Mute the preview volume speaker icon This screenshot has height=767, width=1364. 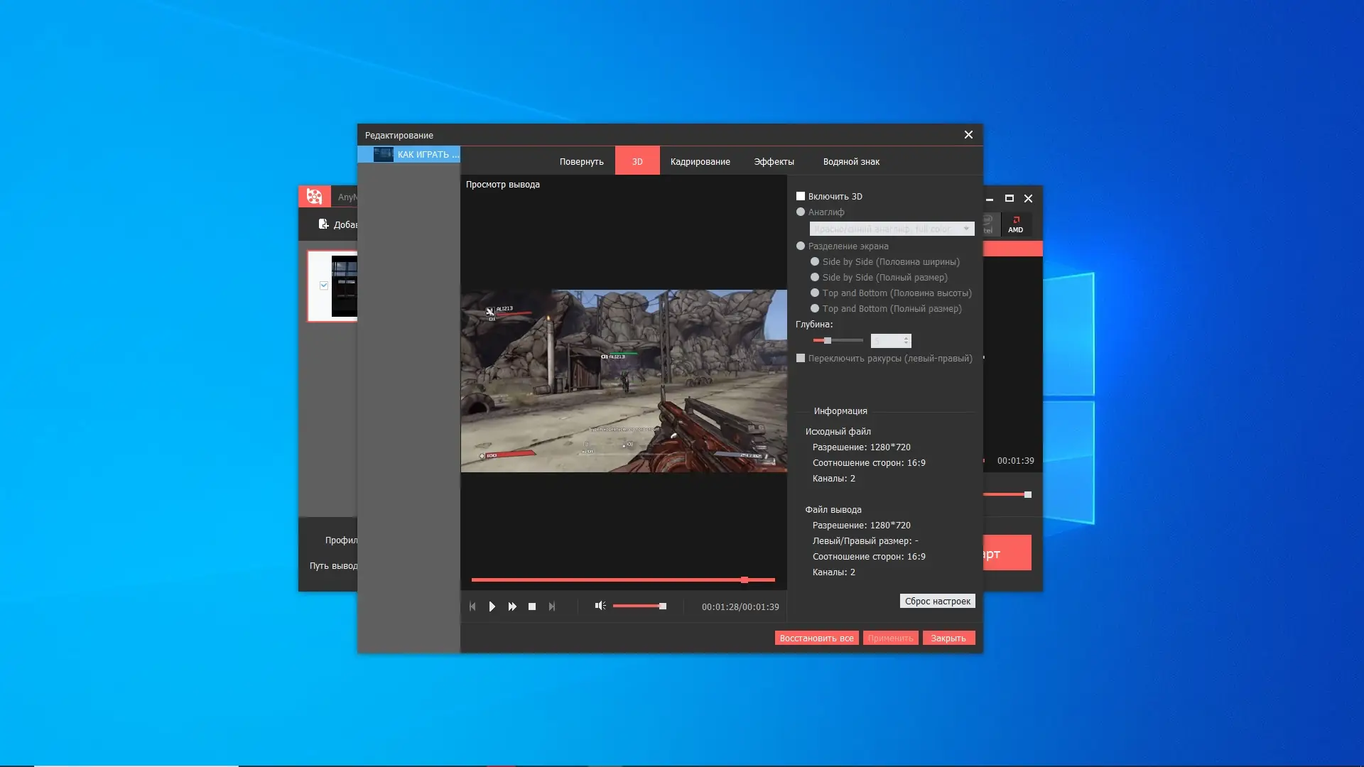(x=600, y=606)
